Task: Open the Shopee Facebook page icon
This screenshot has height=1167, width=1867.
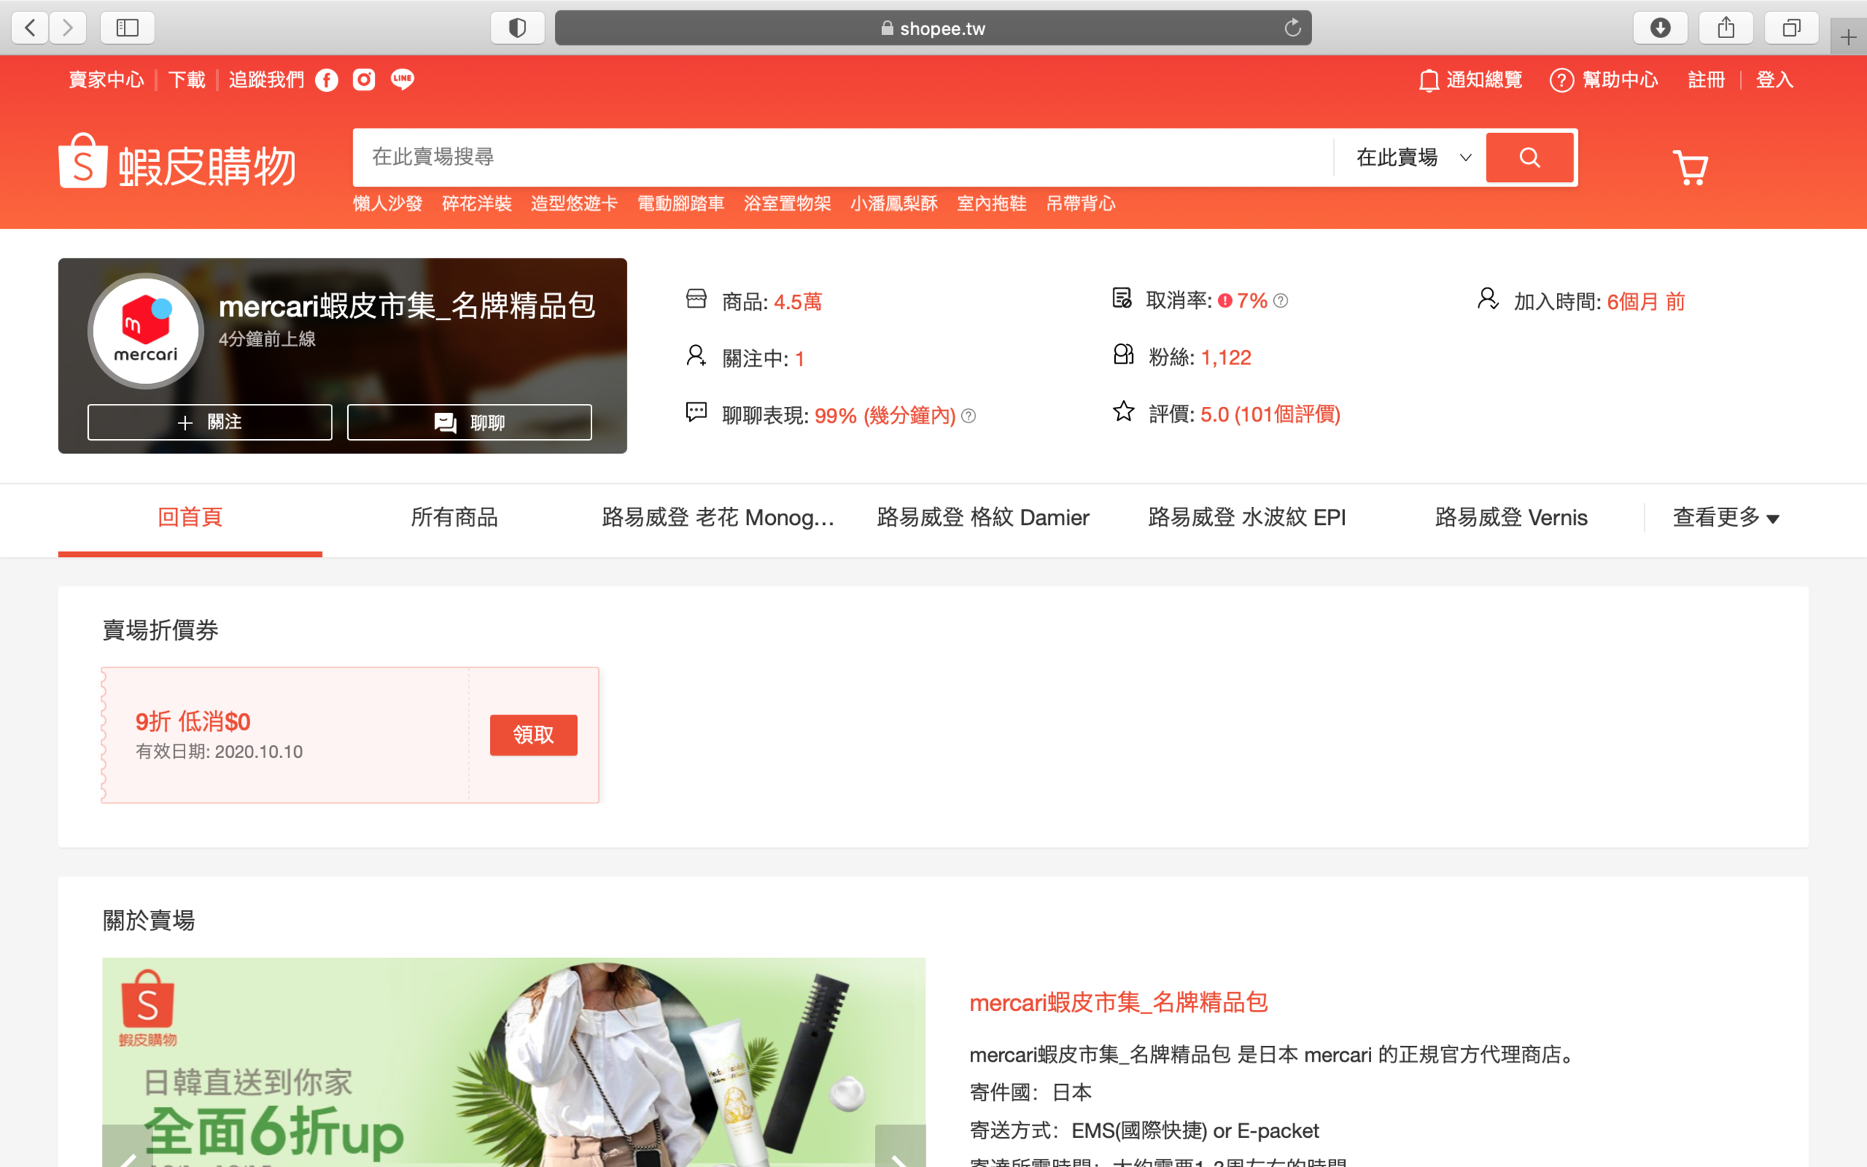Action: pos(326,79)
